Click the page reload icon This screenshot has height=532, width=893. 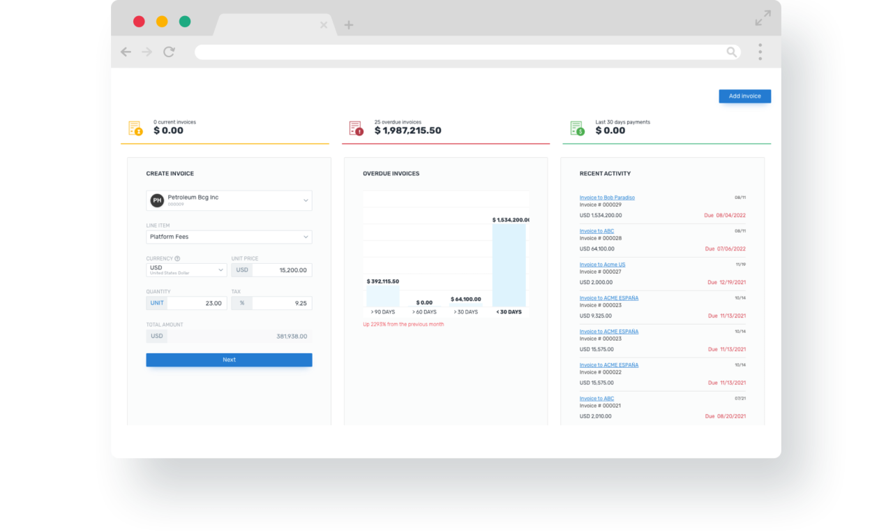[169, 52]
